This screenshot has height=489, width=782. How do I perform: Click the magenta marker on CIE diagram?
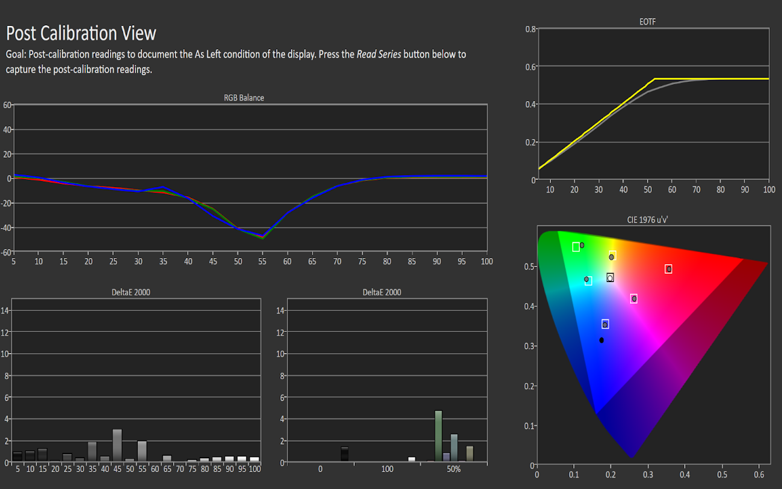(x=633, y=298)
